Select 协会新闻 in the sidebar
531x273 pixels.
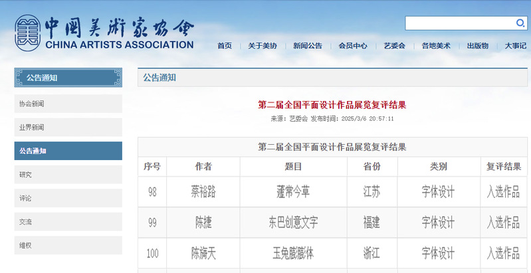click(68, 104)
